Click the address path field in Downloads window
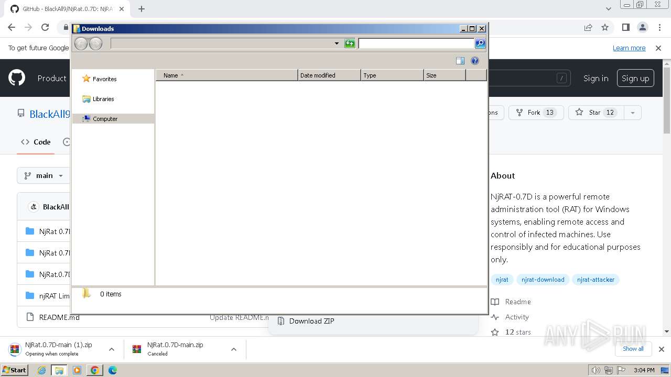 tap(221, 43)
